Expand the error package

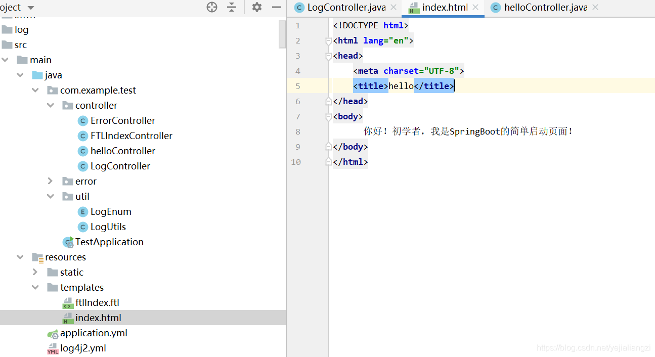click(50, 181)
